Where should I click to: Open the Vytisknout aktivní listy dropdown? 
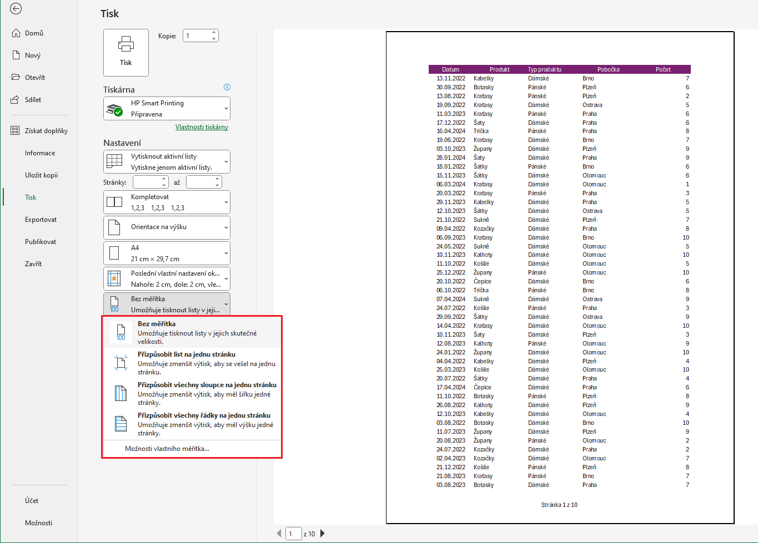[x=226, y=162]
